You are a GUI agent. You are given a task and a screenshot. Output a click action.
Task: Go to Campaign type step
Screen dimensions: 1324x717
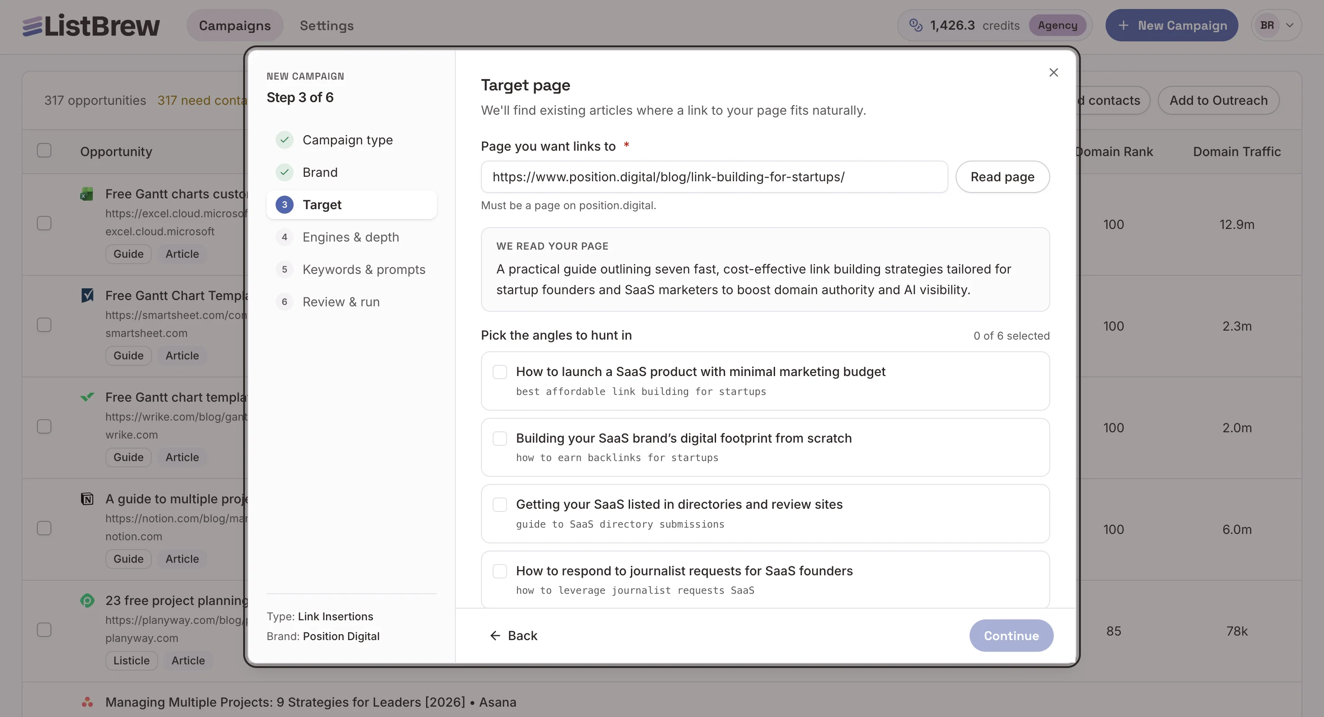[352, 139]
